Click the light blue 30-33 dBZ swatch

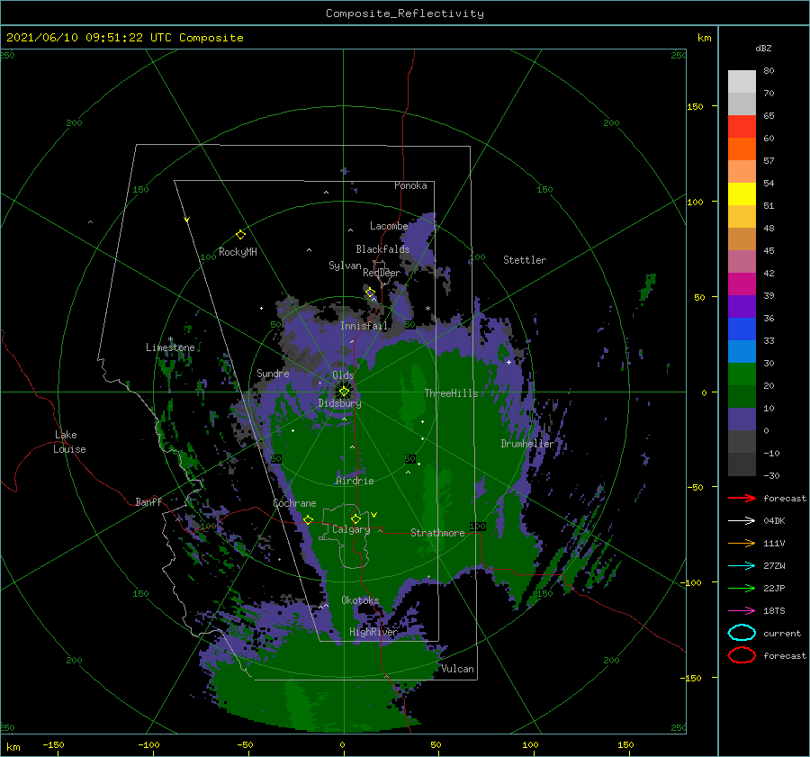(742, 351)
